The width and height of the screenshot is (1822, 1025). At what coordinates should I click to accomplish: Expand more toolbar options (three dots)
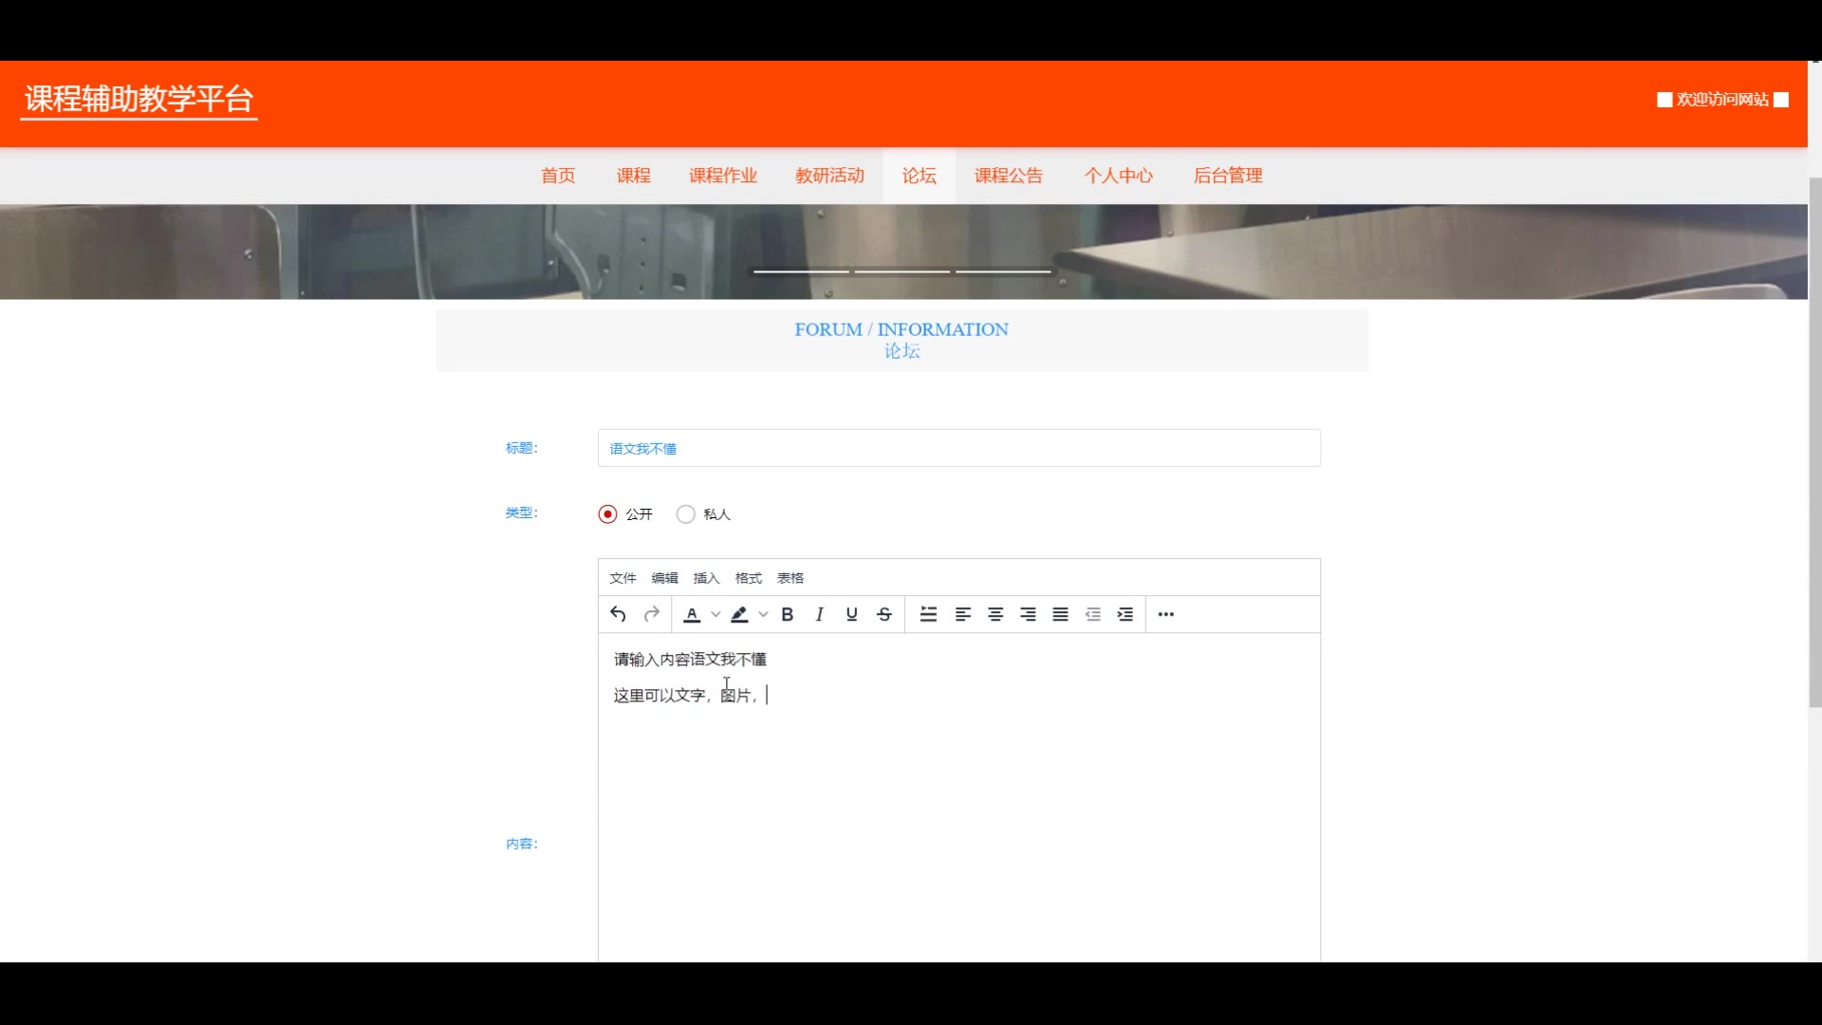point(1165,614)
